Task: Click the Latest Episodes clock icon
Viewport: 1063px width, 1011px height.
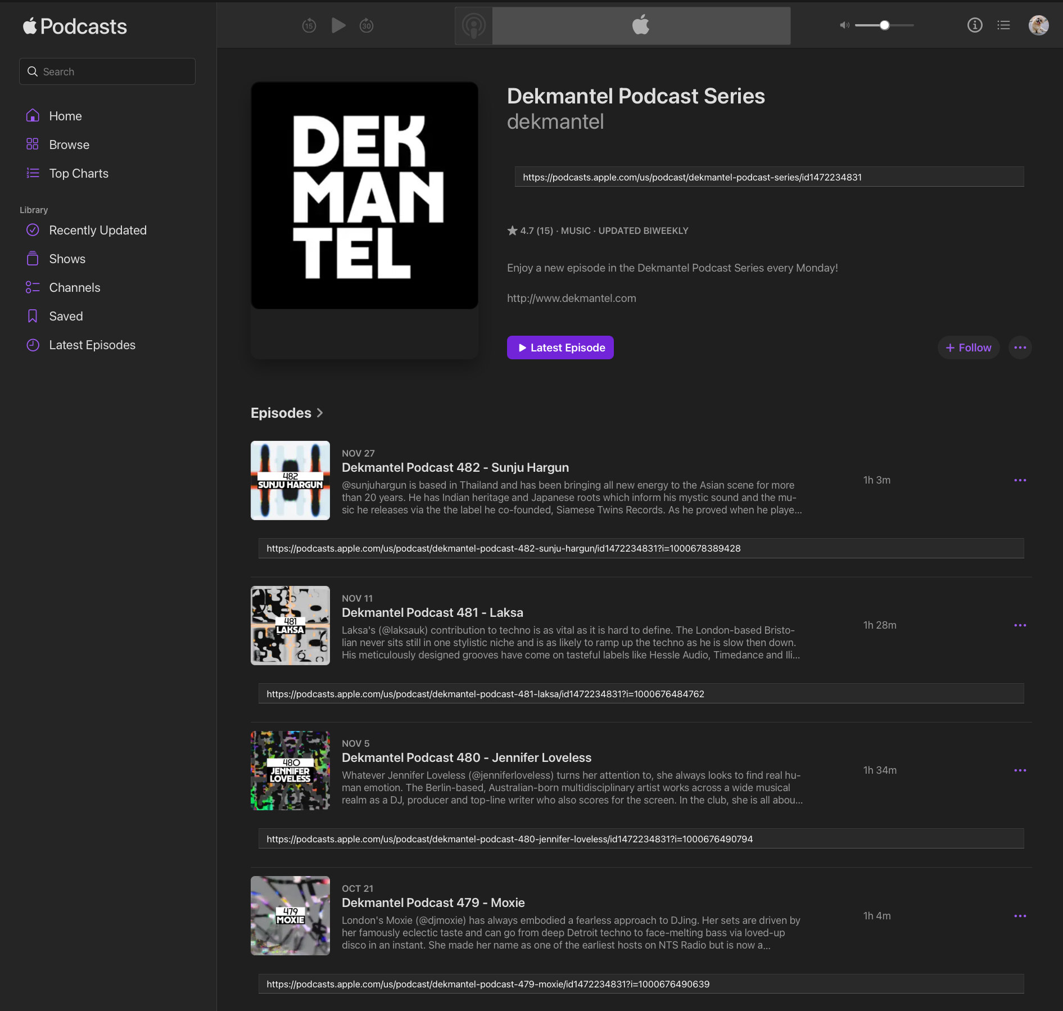Action: pyautogui.click(x=33, y=345)
